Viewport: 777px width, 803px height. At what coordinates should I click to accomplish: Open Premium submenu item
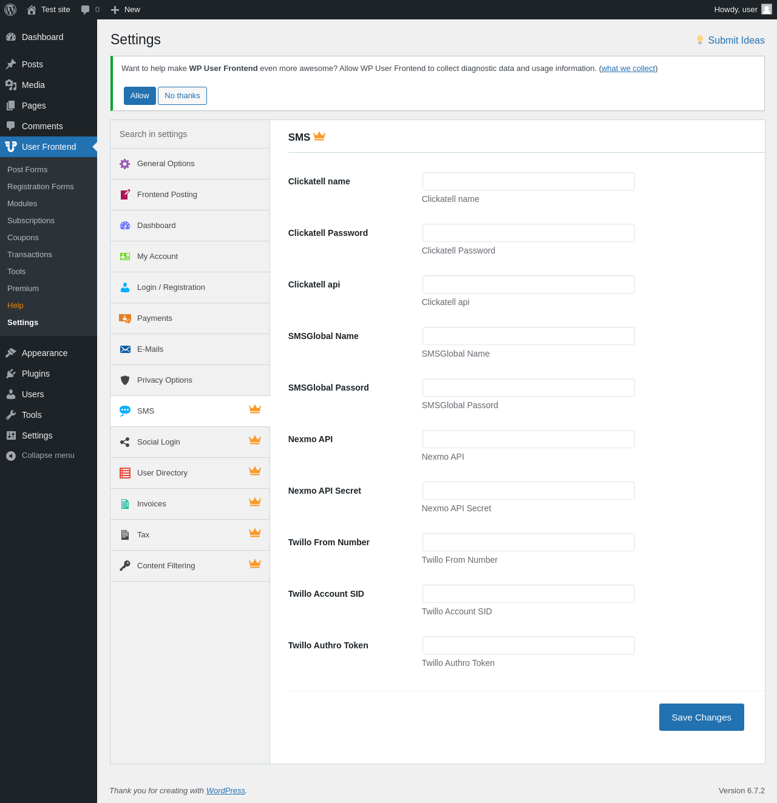tap(23, 289)
